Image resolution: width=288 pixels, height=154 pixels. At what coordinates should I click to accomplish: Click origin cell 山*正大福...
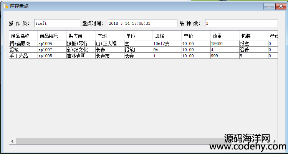[x=110, y=44]
